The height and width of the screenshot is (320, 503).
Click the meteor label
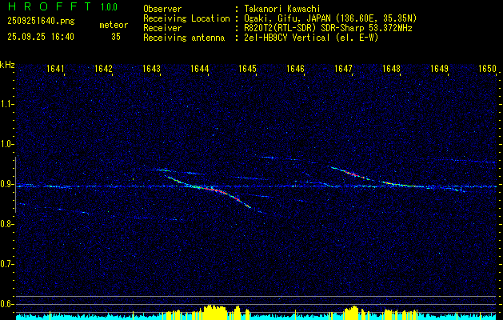pyautogui.click(x=114, y=25)
